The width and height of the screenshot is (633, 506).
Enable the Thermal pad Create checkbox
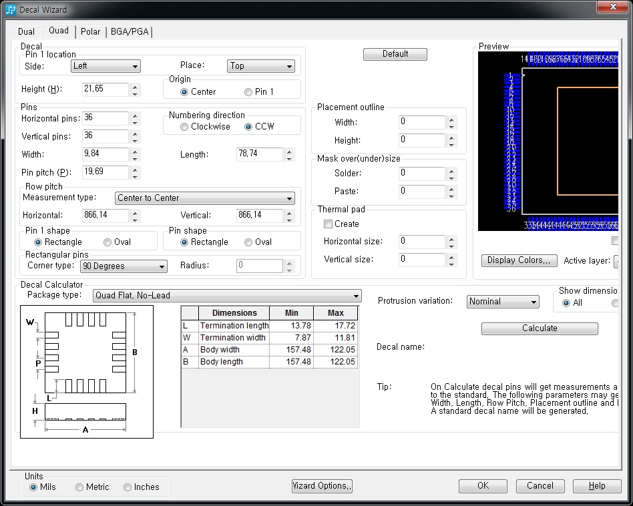click(x=328, y=224)
